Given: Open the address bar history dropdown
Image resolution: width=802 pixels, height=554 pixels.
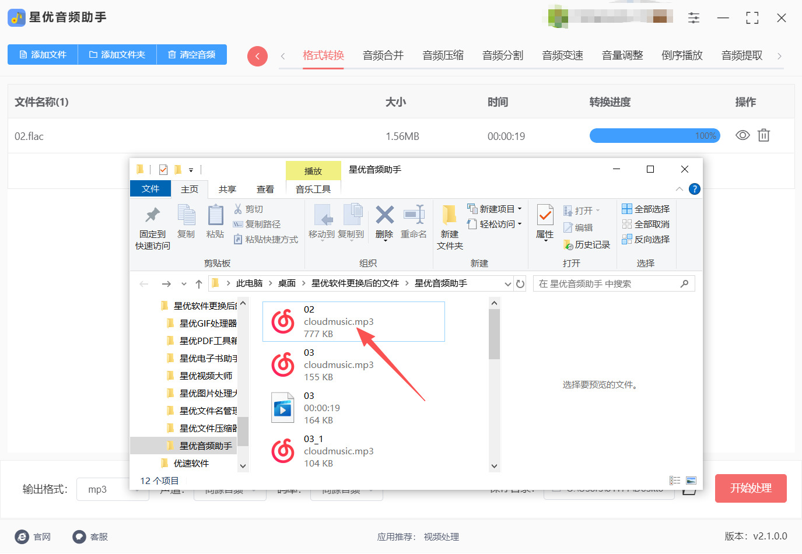Looking at the screenshot, I should [507, 284].
